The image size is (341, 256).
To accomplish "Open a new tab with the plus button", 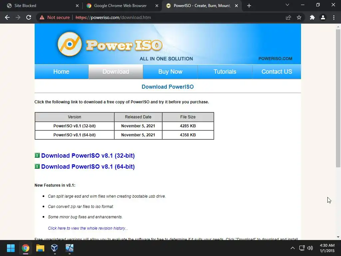I will [x=249, y=6].
